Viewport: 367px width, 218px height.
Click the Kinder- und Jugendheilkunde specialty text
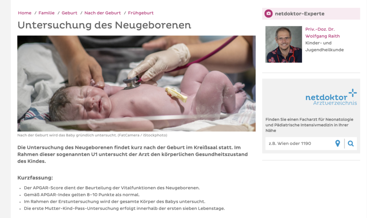(324, 46)
